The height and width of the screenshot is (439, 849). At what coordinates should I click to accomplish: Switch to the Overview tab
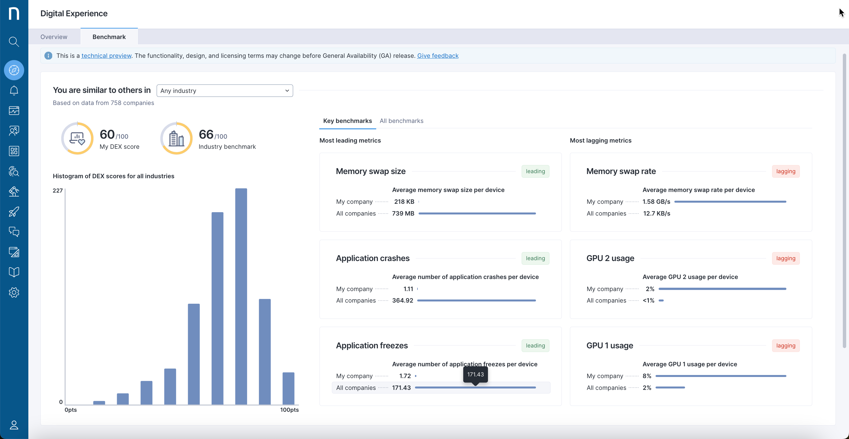(54, 37)
